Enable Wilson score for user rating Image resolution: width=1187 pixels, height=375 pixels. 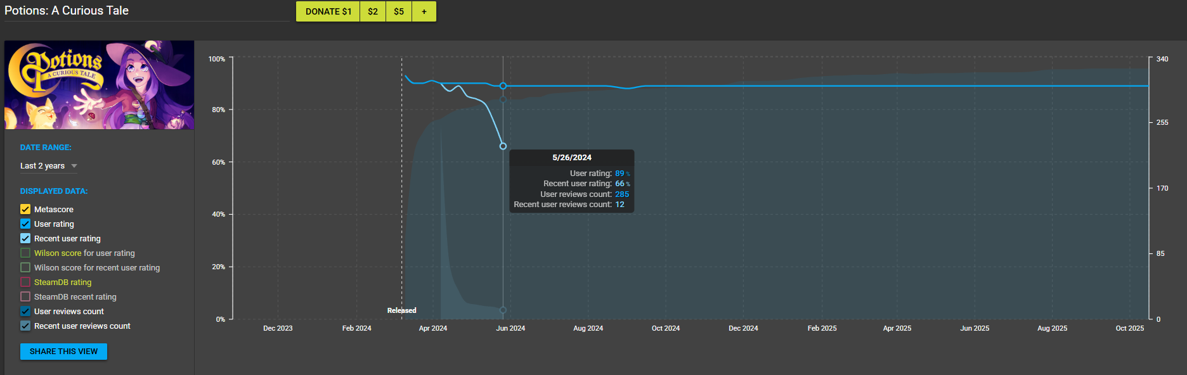click(x=25, y=253)
